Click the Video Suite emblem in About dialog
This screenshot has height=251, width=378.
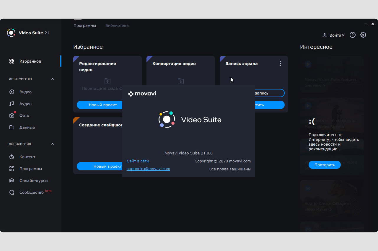coord(167,119)
